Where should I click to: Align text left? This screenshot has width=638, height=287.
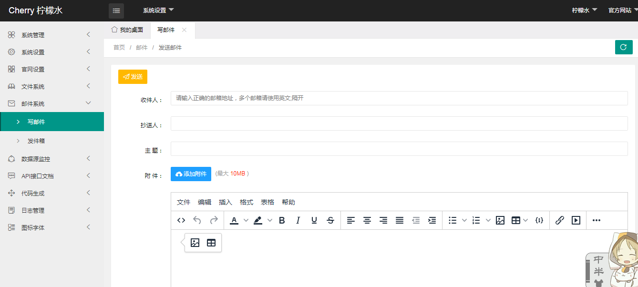click(351, 220)
